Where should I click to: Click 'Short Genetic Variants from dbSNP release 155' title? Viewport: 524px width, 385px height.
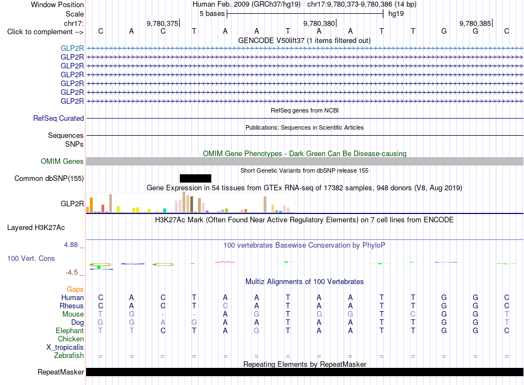pos(304,170)
